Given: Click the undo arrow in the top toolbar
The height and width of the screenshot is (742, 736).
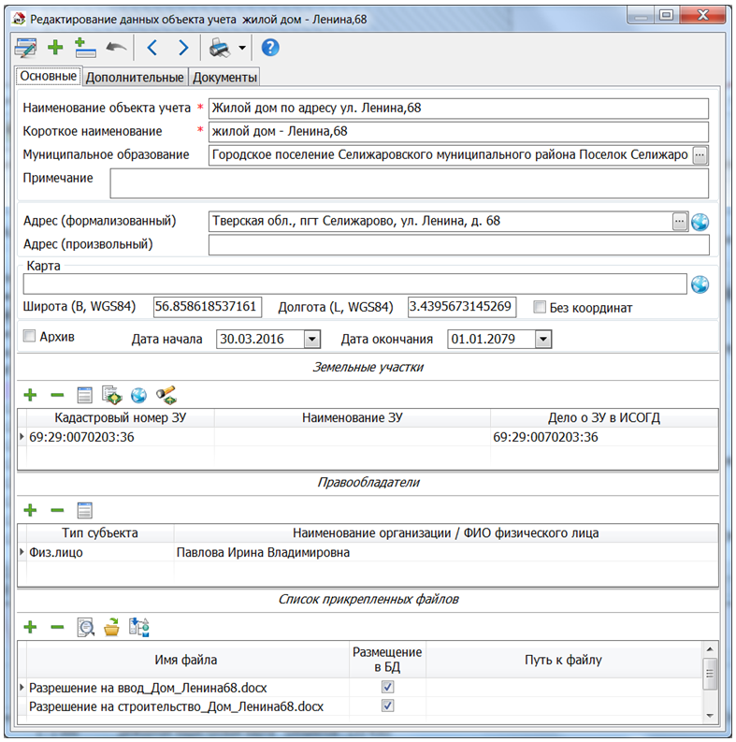Looking at the screenshot, I should click(x=116, y=48).
